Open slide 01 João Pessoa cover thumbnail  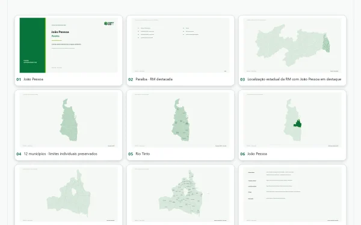tap(69, 45)
